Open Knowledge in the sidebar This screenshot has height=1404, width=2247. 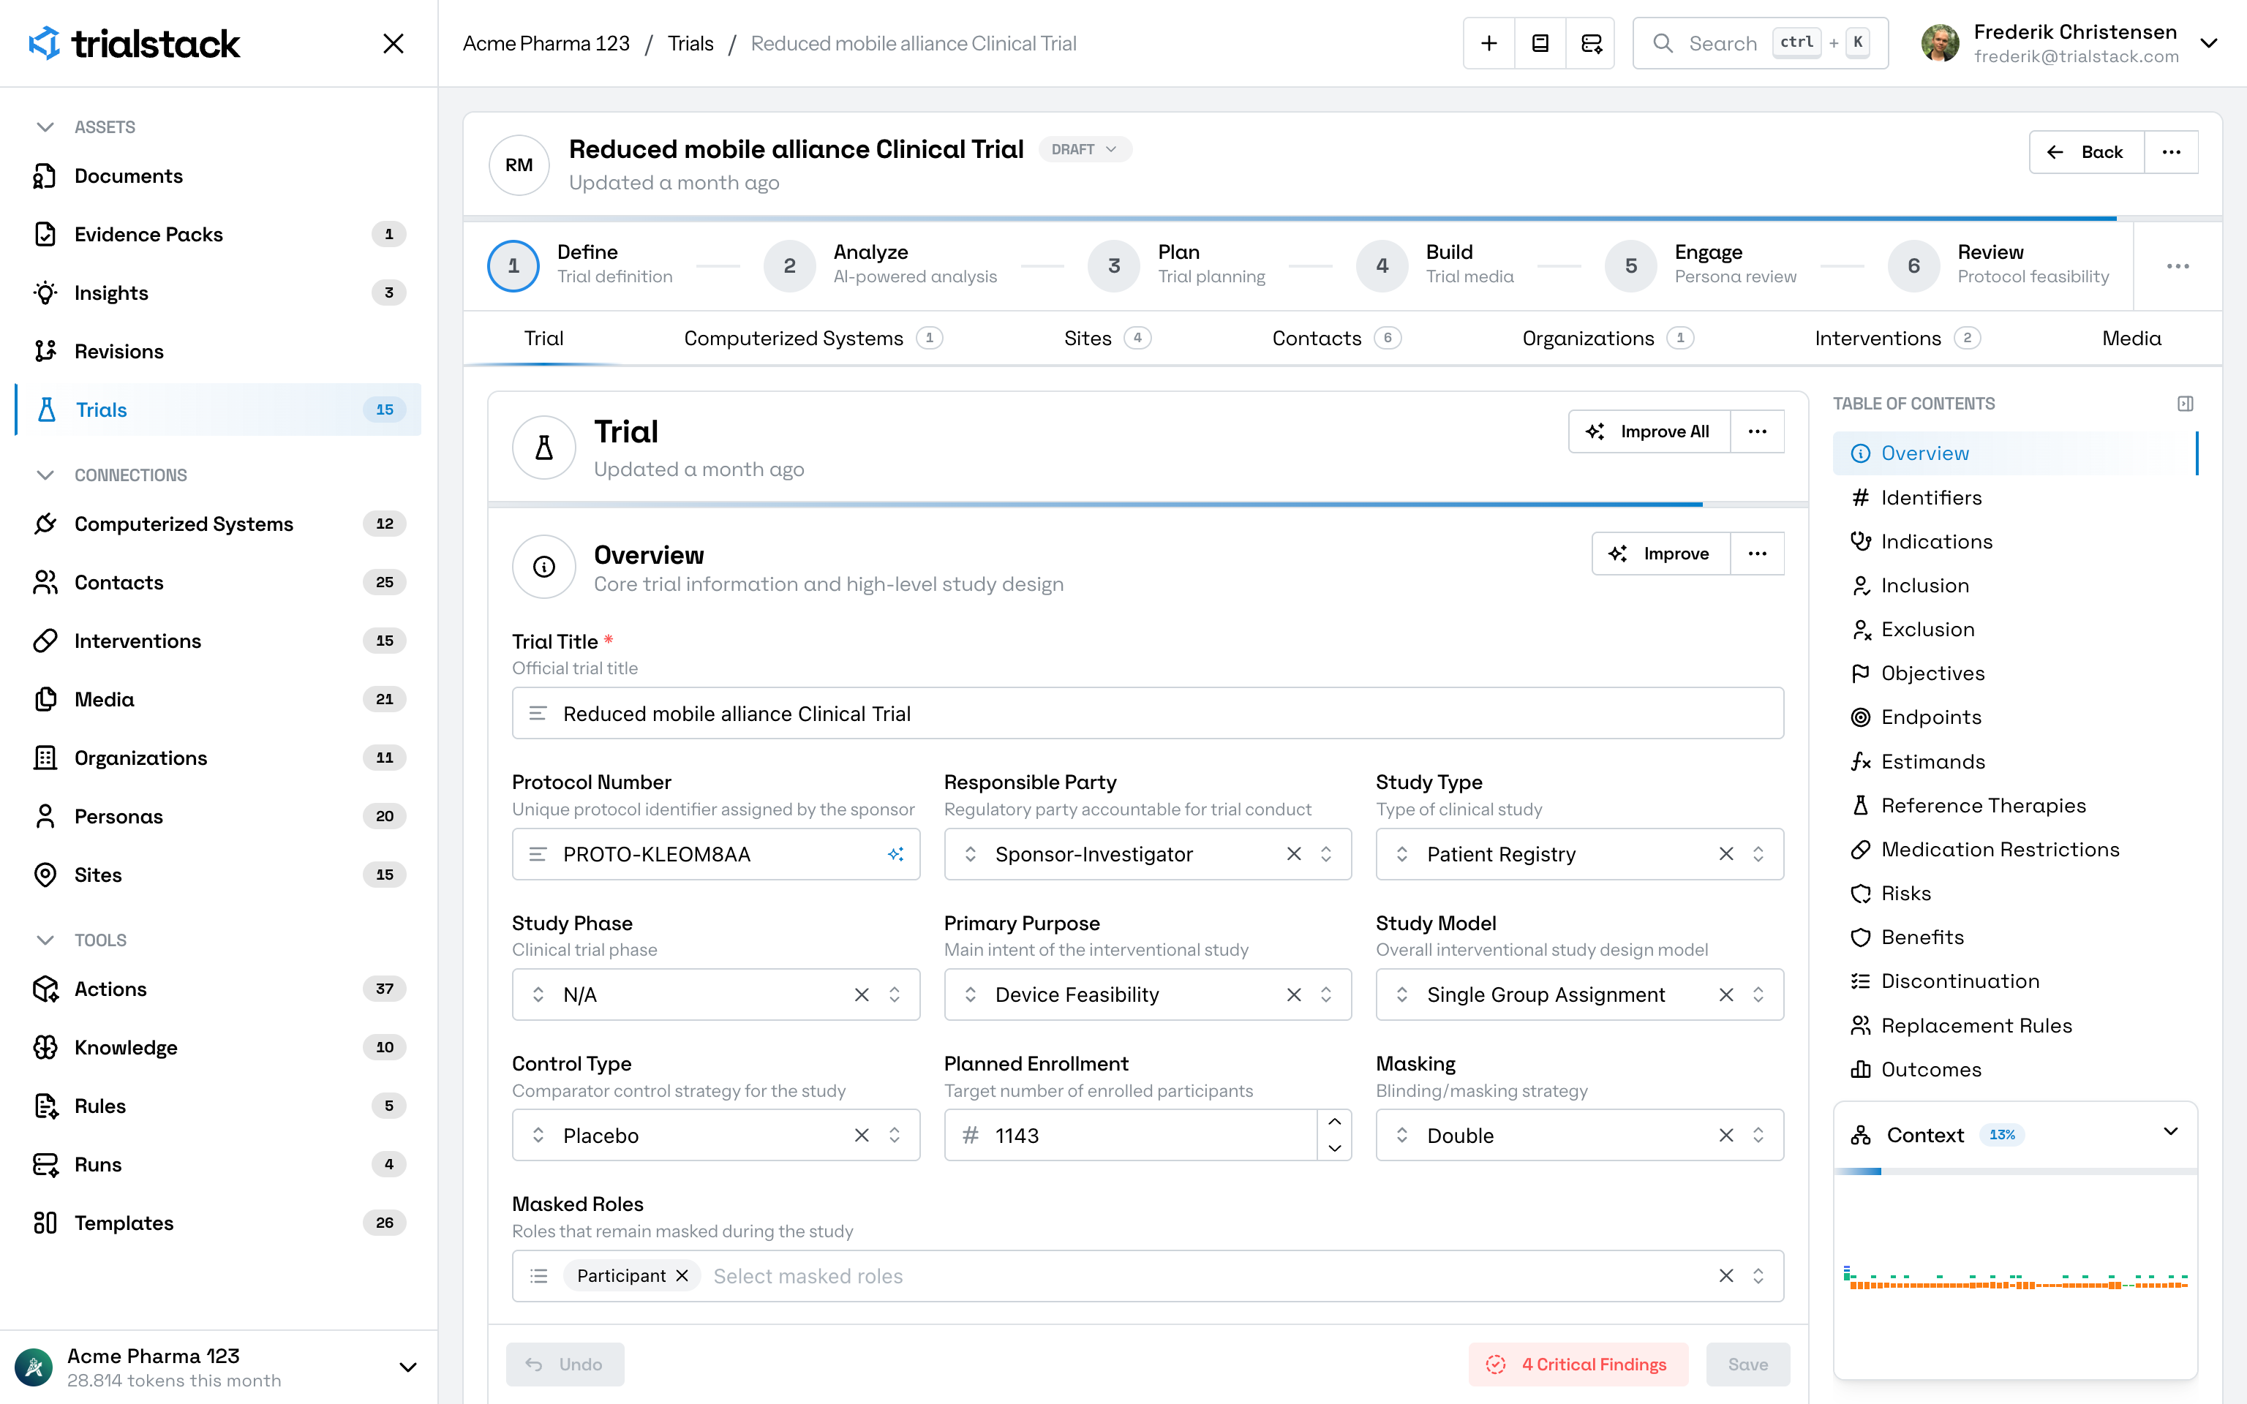(218, 1047)
